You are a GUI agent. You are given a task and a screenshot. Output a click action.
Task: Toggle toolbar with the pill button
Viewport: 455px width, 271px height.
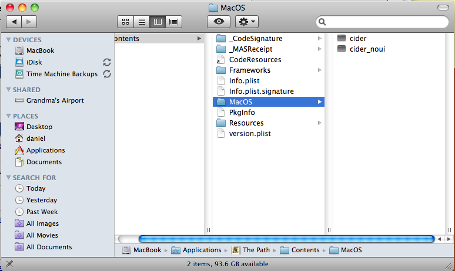tap(443, 8)
